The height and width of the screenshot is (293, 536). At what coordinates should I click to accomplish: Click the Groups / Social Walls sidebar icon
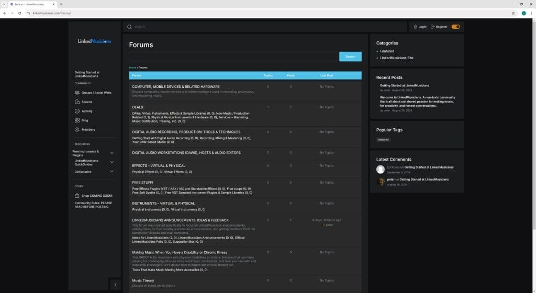(x=77, y=93)
